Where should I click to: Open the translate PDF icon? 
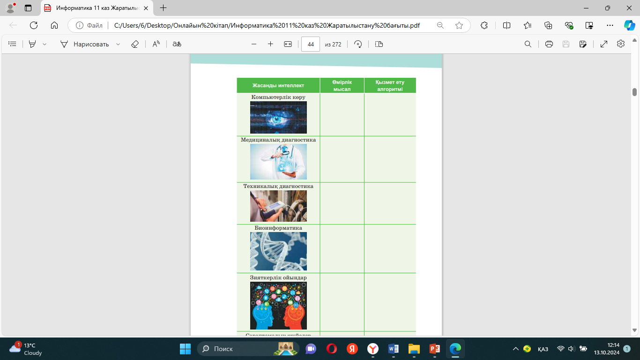coord(177,44)
